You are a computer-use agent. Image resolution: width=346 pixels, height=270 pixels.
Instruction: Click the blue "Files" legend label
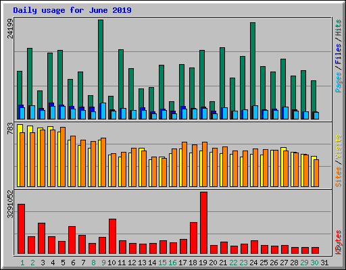click(339, 54)
